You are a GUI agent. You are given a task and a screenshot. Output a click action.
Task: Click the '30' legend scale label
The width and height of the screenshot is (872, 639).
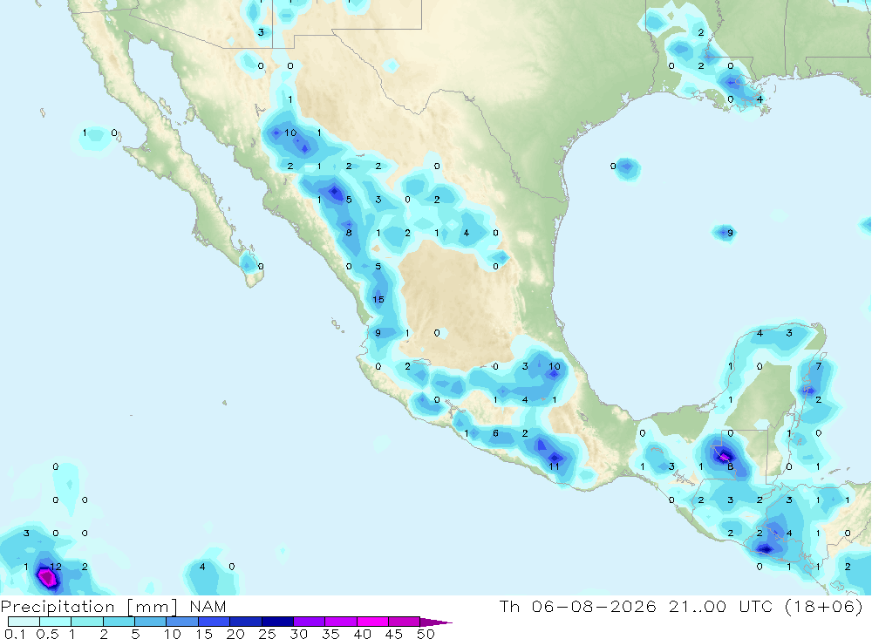(298, 634)
